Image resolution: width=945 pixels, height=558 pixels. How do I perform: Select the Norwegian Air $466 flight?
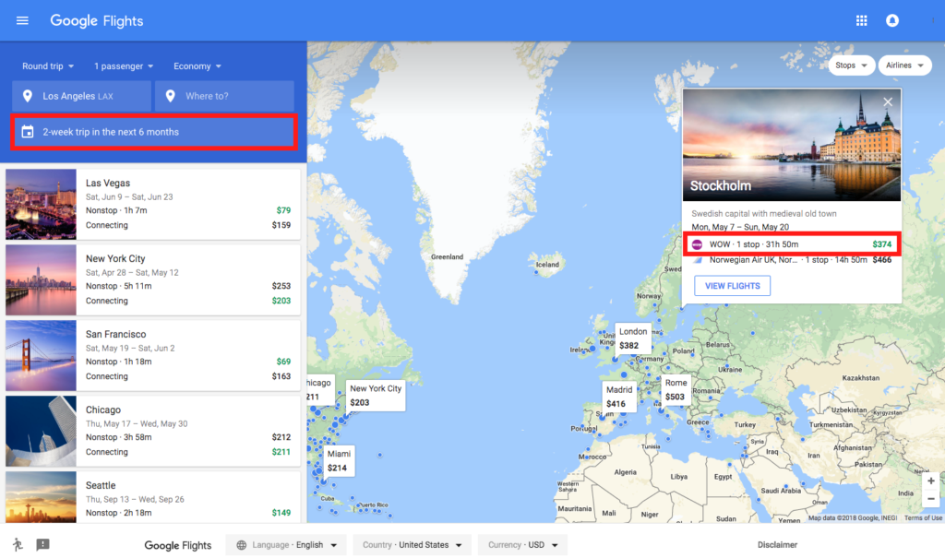[x=791, y=260]
